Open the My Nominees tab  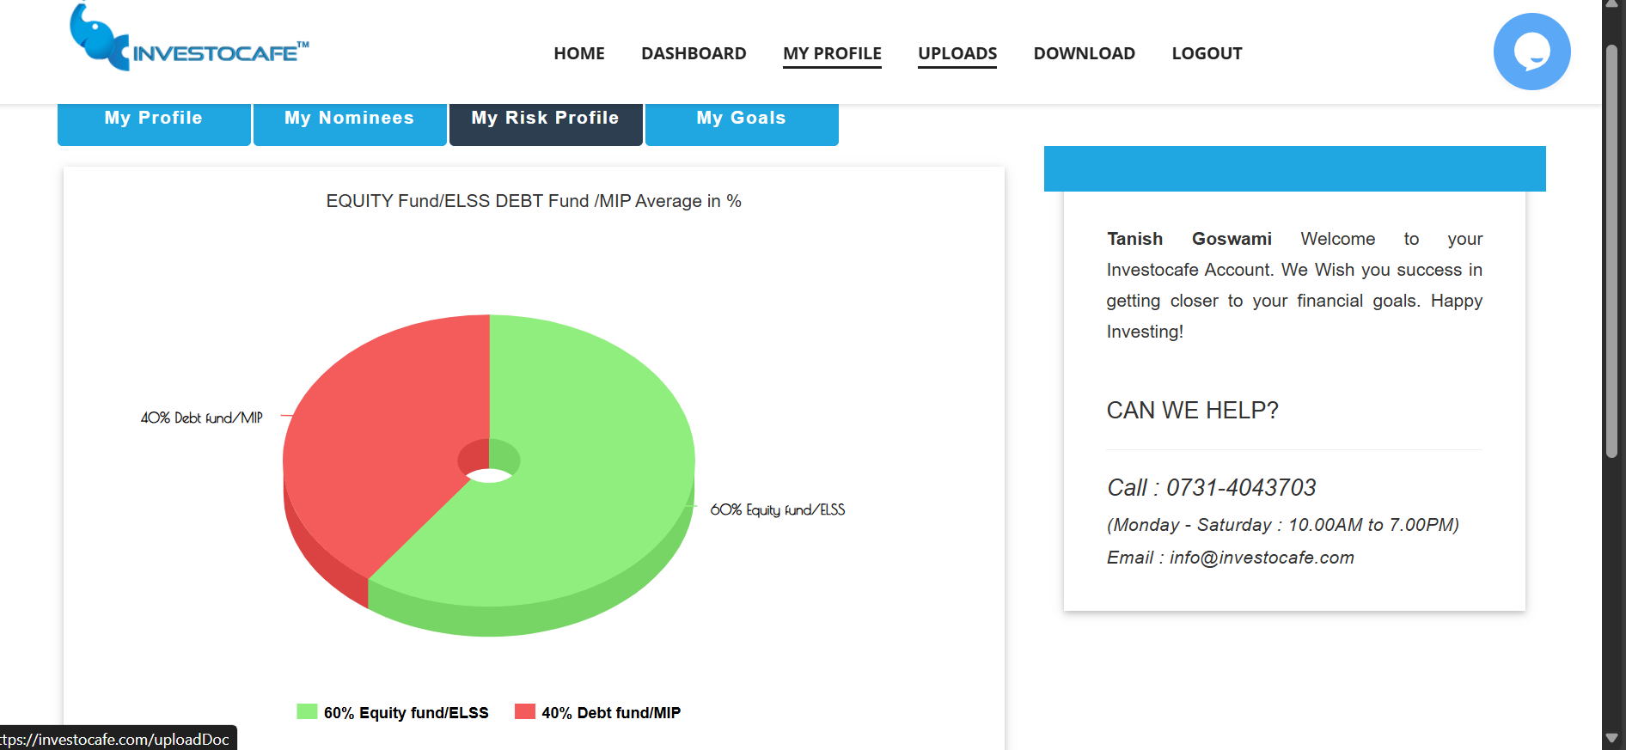(350, 121)
